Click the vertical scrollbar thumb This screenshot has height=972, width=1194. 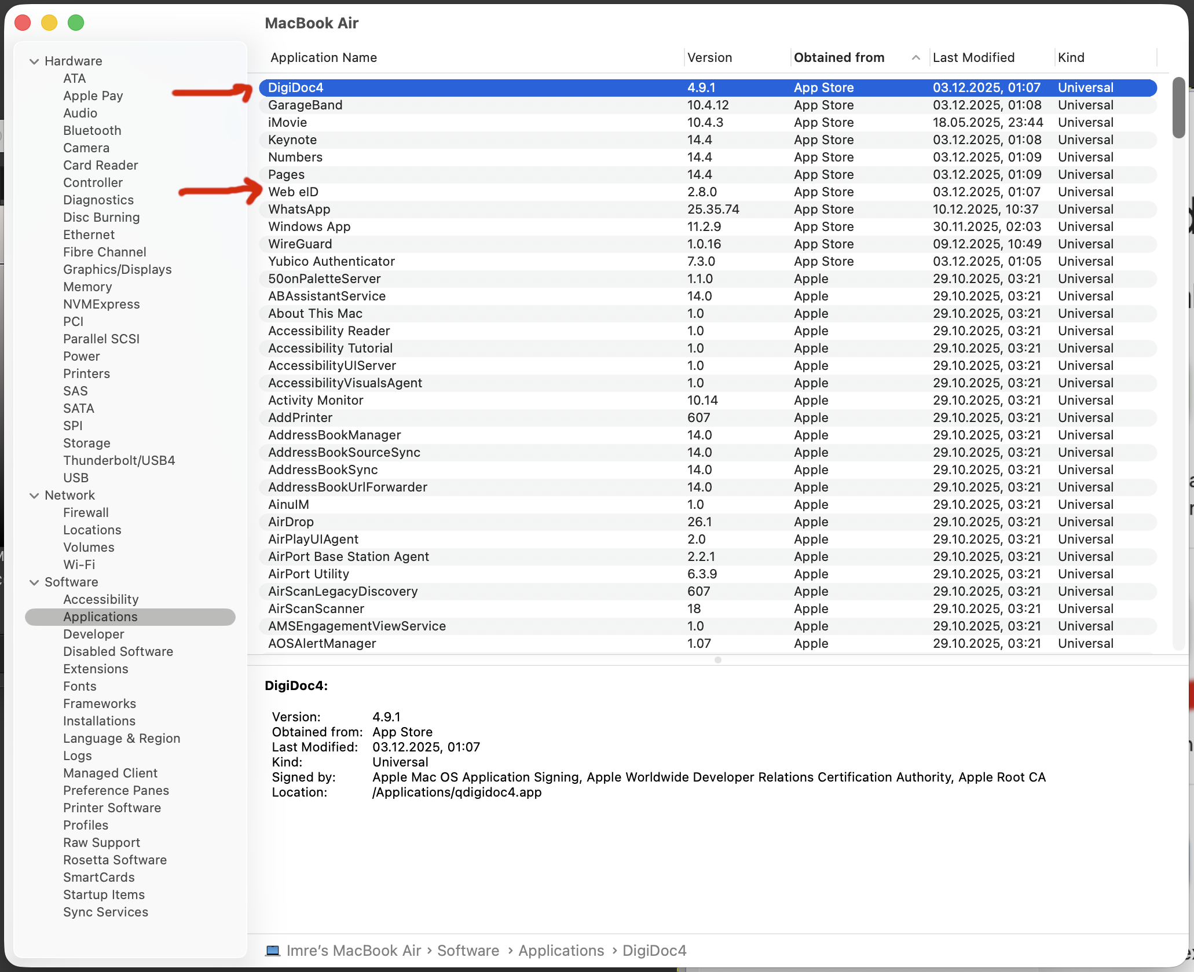(x=1178, y=107)
